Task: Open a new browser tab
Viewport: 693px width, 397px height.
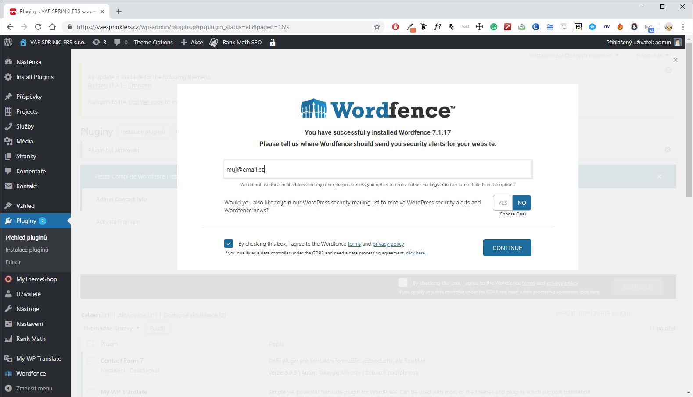Action: (x=119, y=11)
